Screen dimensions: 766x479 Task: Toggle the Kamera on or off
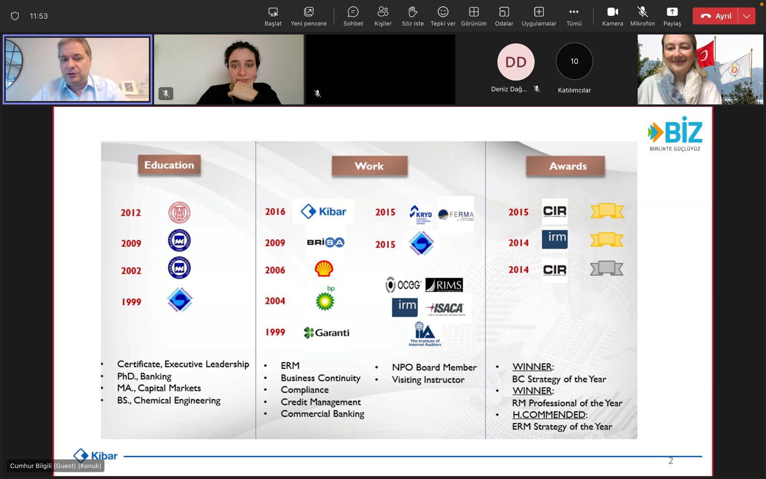pos(612,16)
